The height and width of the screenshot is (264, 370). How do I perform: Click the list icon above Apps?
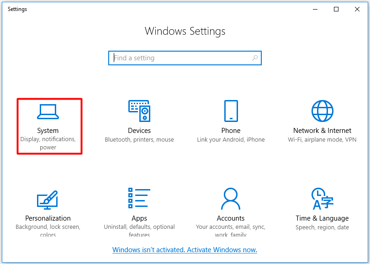point(139,198)
